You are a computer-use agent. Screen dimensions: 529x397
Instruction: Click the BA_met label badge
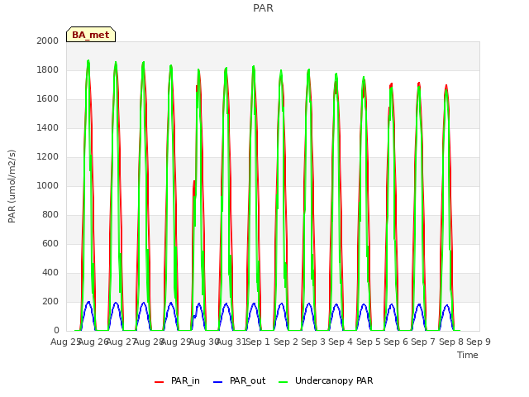pyautogui.click(x=91, y=35)
